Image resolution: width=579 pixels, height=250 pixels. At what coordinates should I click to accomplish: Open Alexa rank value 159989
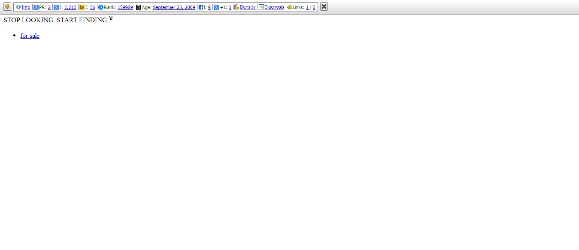click(125, 7)
